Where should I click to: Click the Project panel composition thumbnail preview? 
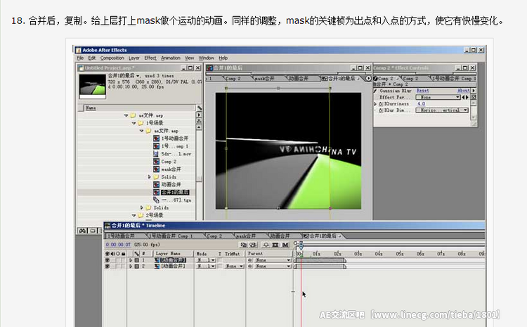92,85
